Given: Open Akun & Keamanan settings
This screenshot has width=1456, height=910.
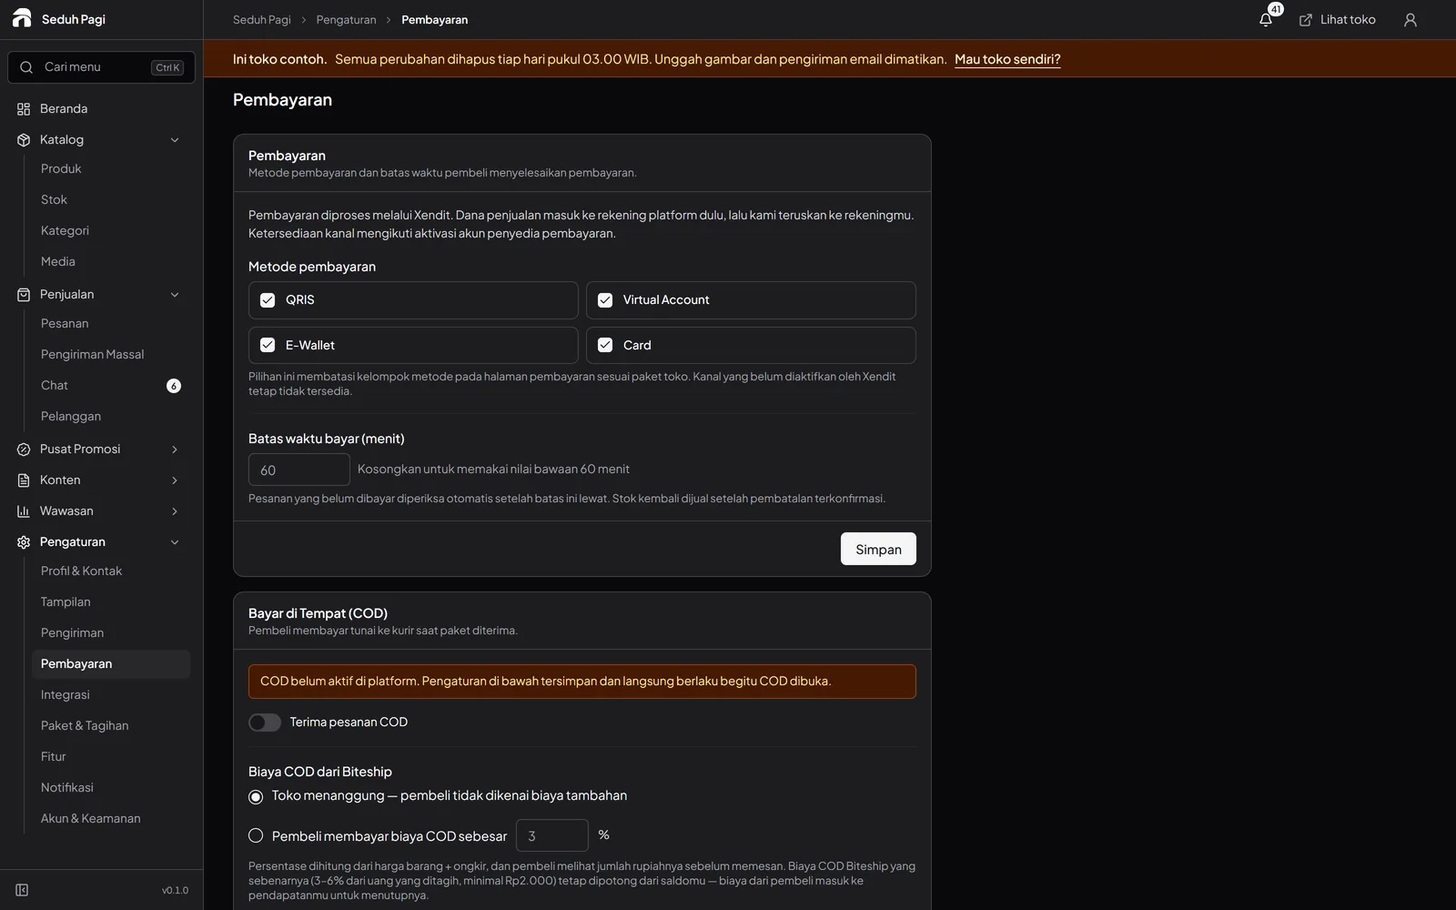Looking at the screenshot, I should (x=111, y=819).
